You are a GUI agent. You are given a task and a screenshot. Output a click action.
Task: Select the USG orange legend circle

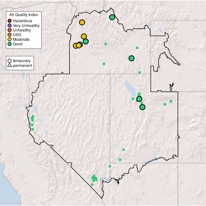coord(10,35)
